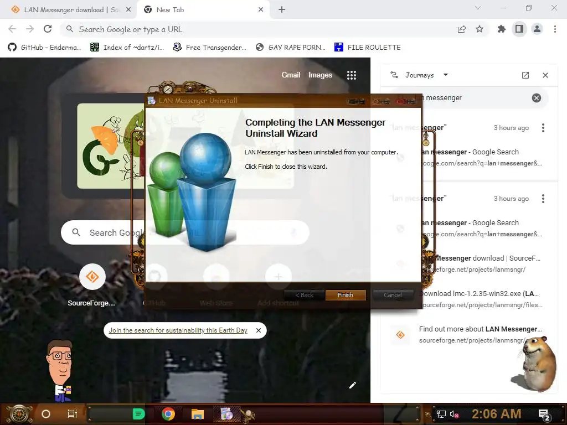This screenshot has width=567, height=425.
Task: Click the LAN Messenger Uninstall title bar icon
Action: [152, 101]
